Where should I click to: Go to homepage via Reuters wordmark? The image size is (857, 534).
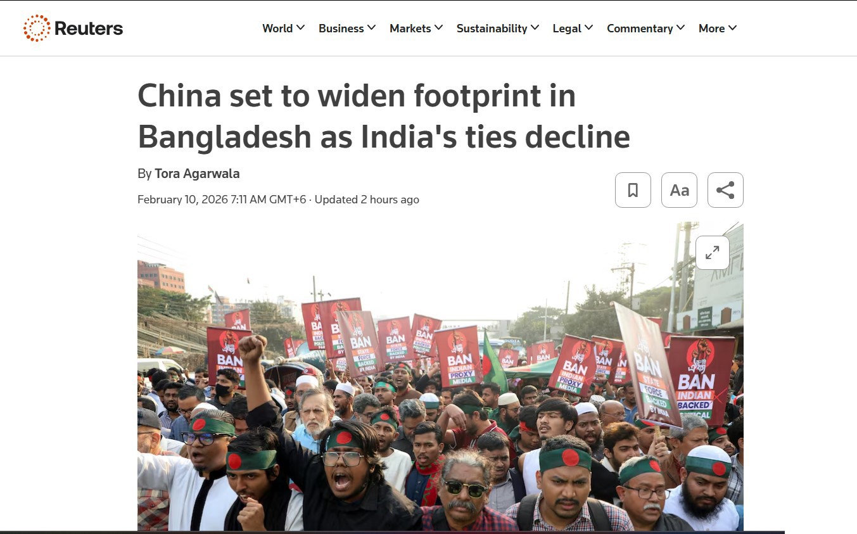point(89,29)
